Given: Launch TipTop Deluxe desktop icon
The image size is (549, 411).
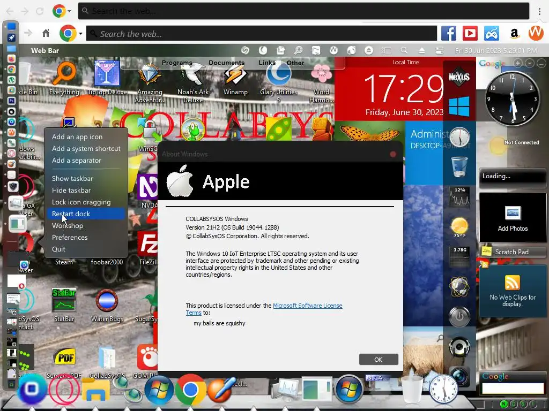Looking at the screenshot, I should tap(107, 78).
